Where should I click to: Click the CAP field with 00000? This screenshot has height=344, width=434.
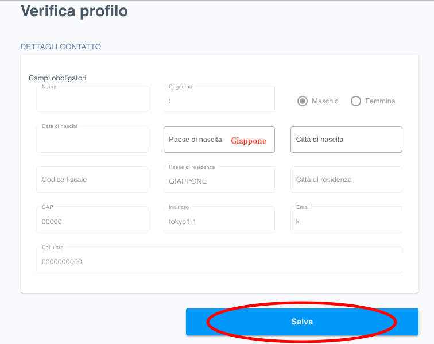pyautogui.click(x=92, y=219)
